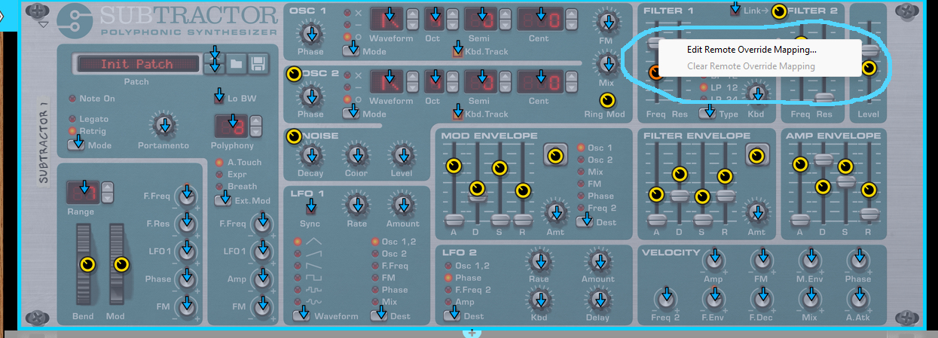Click the Filter 1 Kbd knob
The height and width of the screenshot is (338, 938).
click(x=756, y=93)
